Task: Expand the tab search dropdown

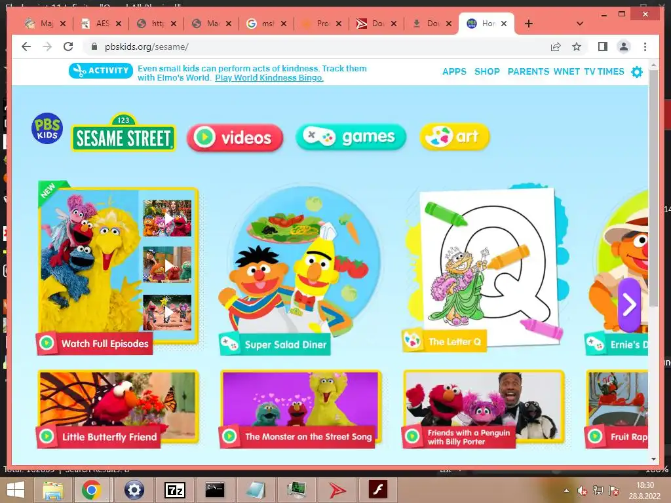Action: tap(579, 24)
